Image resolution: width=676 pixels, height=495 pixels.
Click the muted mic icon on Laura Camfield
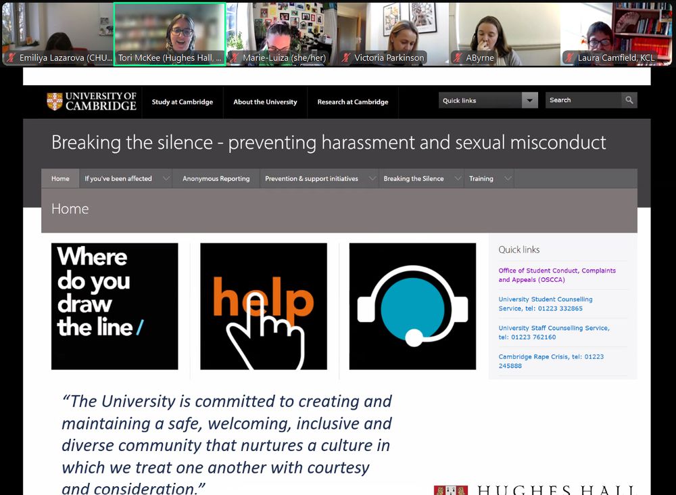[x=569, y=57]
